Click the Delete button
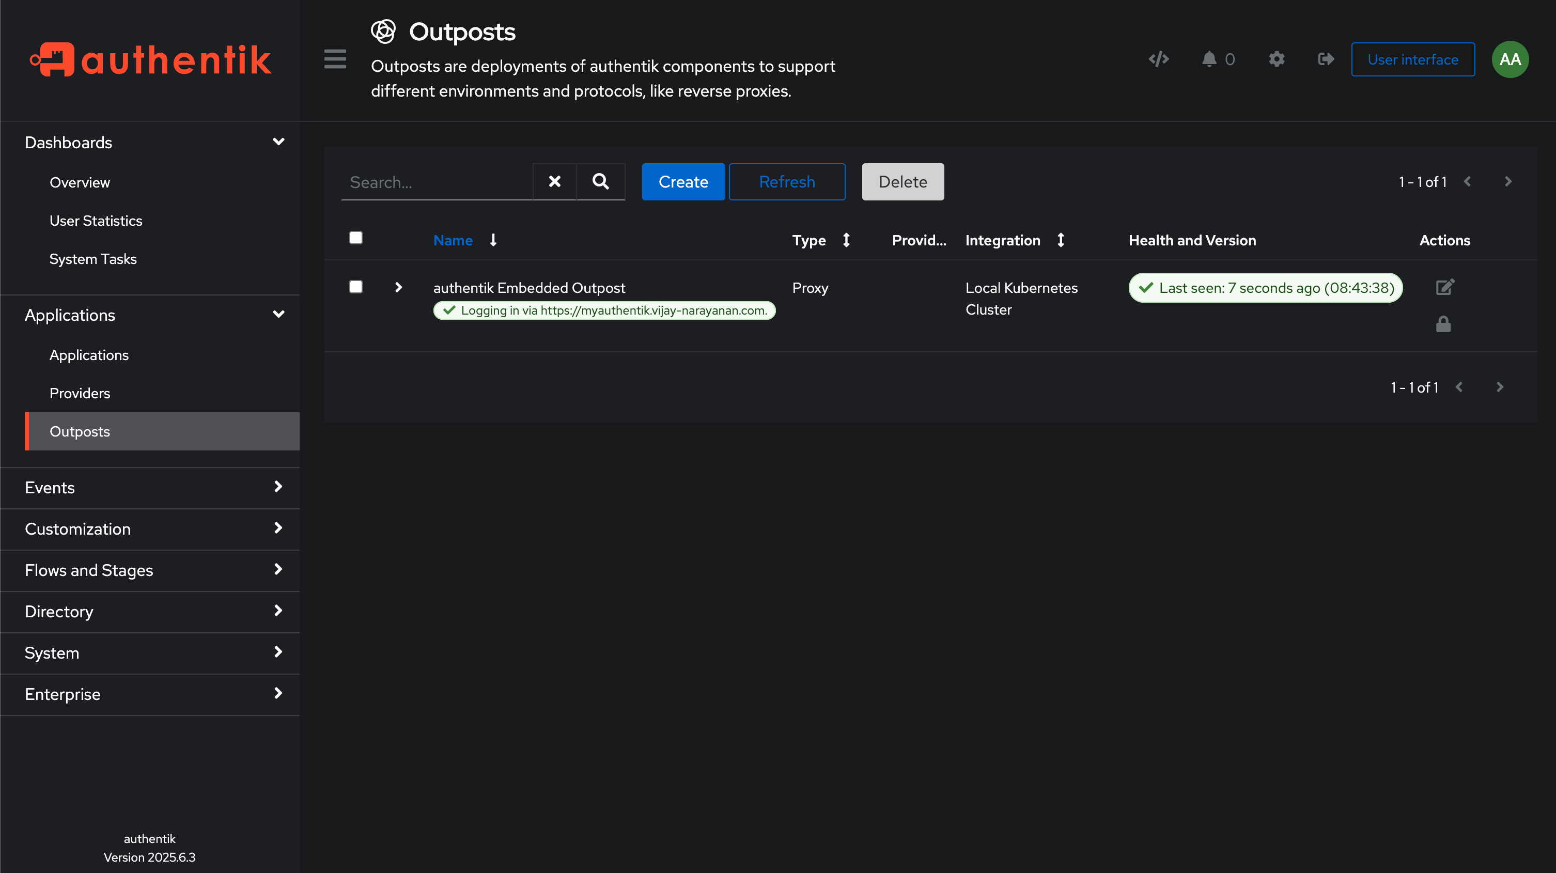This screenshot has height=873, width=1556. point(903,181)
